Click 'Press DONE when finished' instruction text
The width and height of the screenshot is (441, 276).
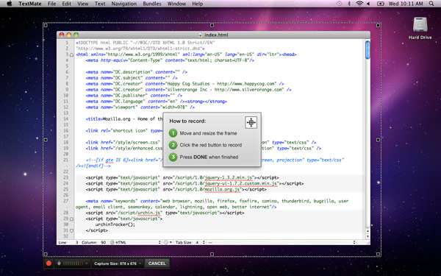(209, 158)
